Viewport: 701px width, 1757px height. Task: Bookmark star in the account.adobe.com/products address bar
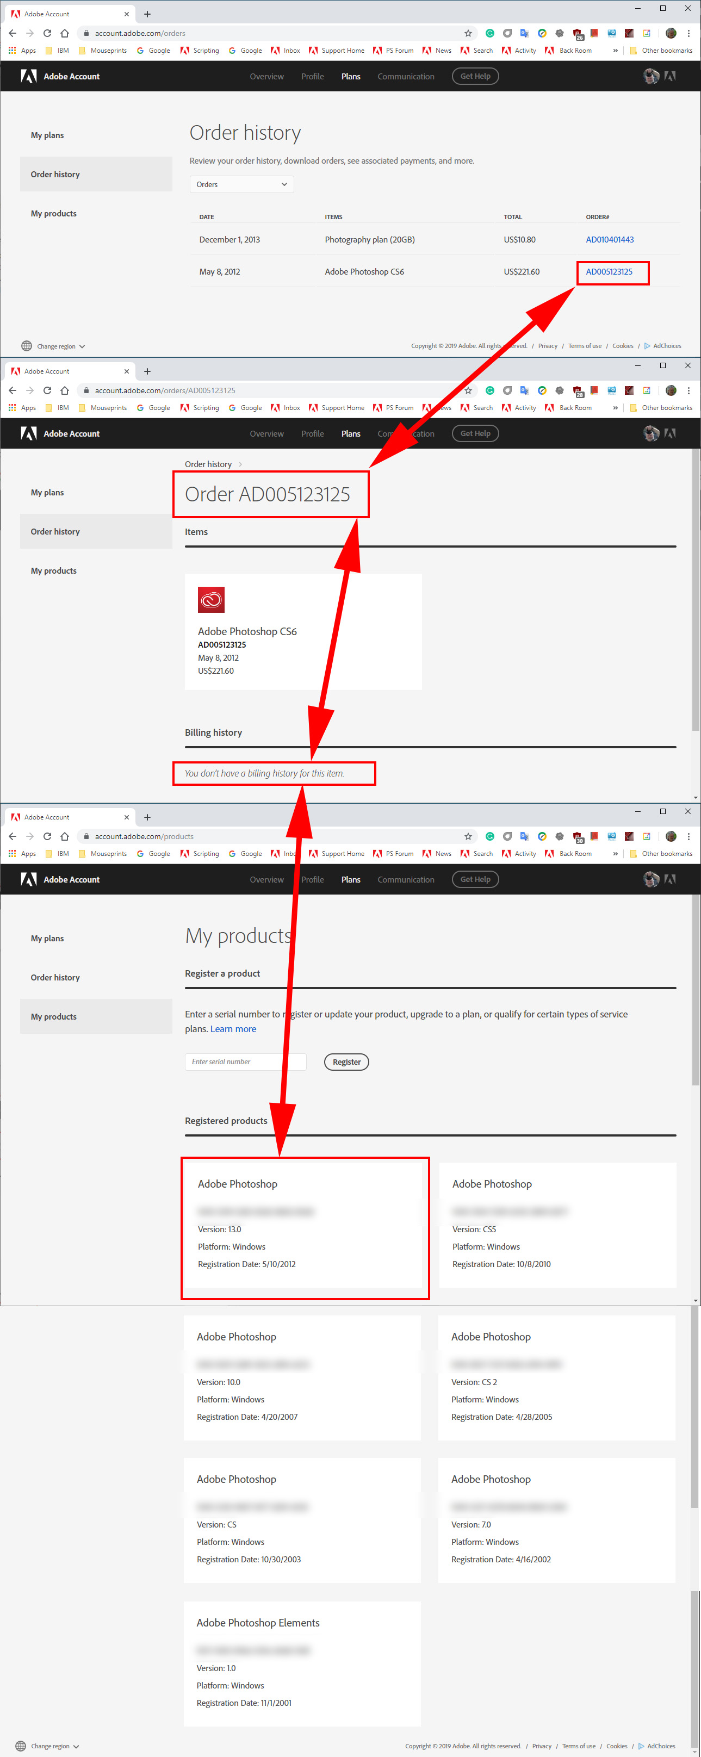(468, 836)
